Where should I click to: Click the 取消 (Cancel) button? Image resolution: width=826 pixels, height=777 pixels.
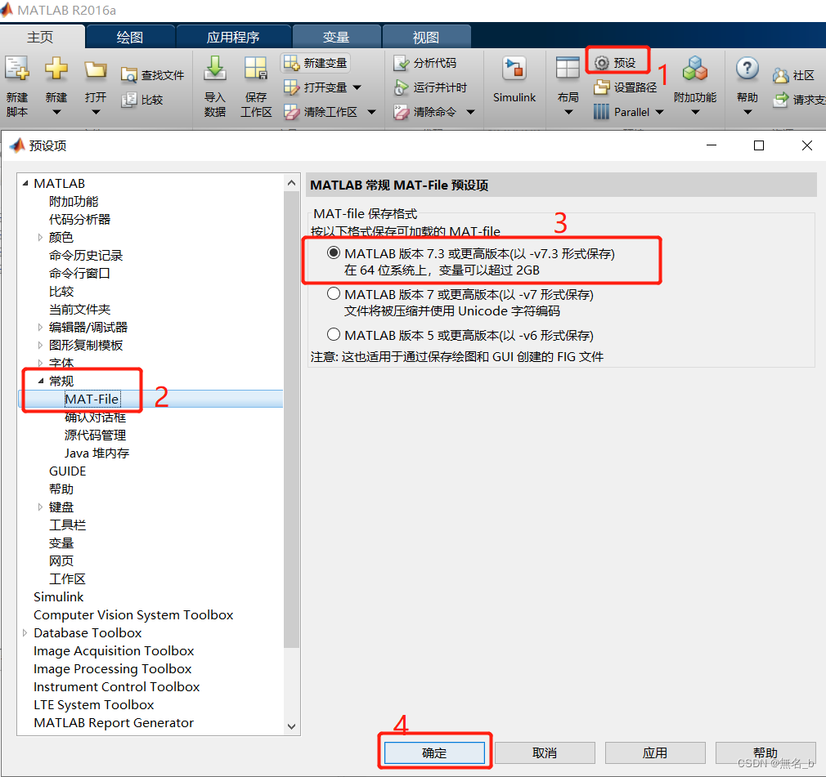[545, 752]
